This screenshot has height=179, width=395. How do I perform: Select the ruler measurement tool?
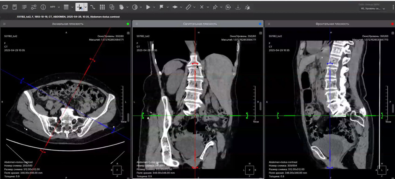click(188, 7)
